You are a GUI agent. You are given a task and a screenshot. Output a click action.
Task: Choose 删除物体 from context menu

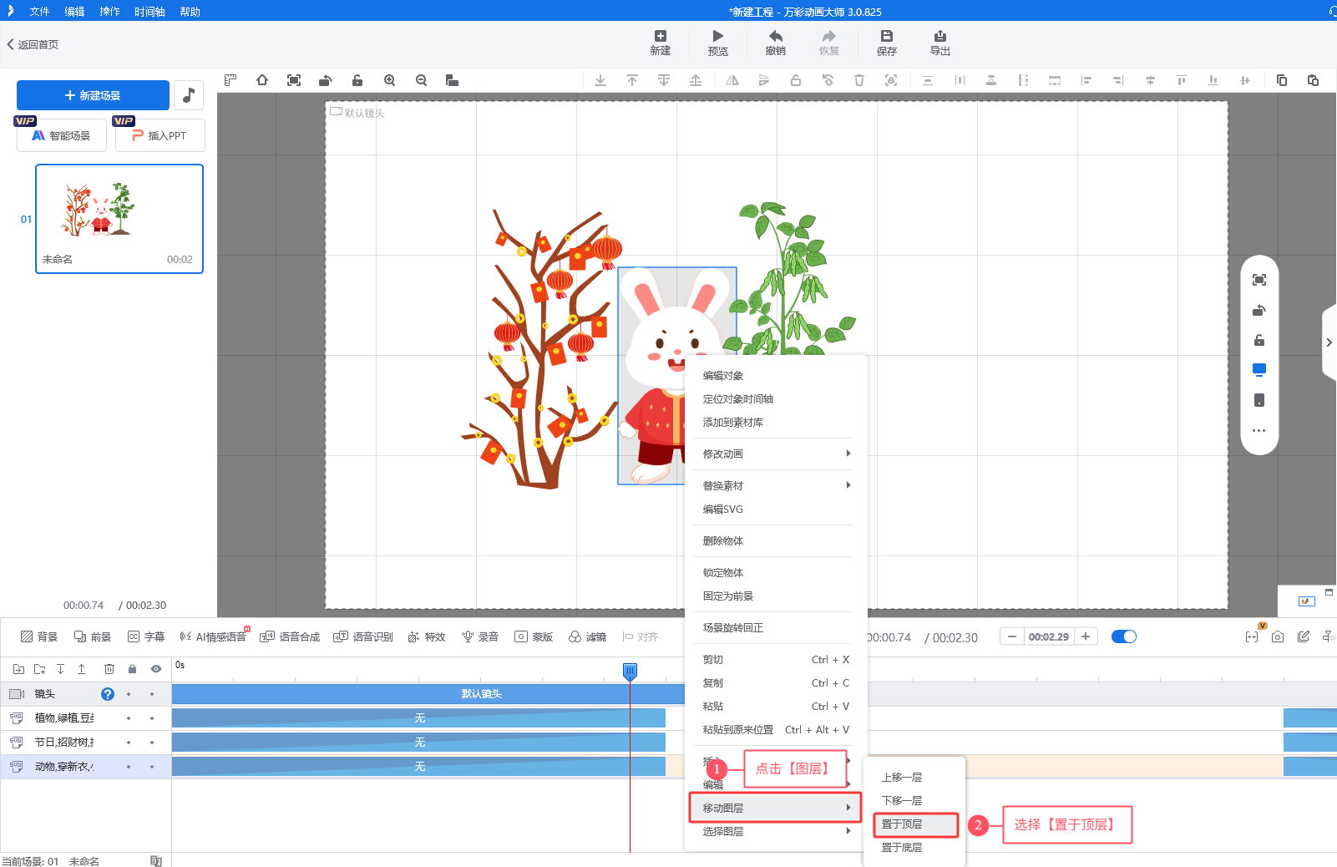coord(723,541)
